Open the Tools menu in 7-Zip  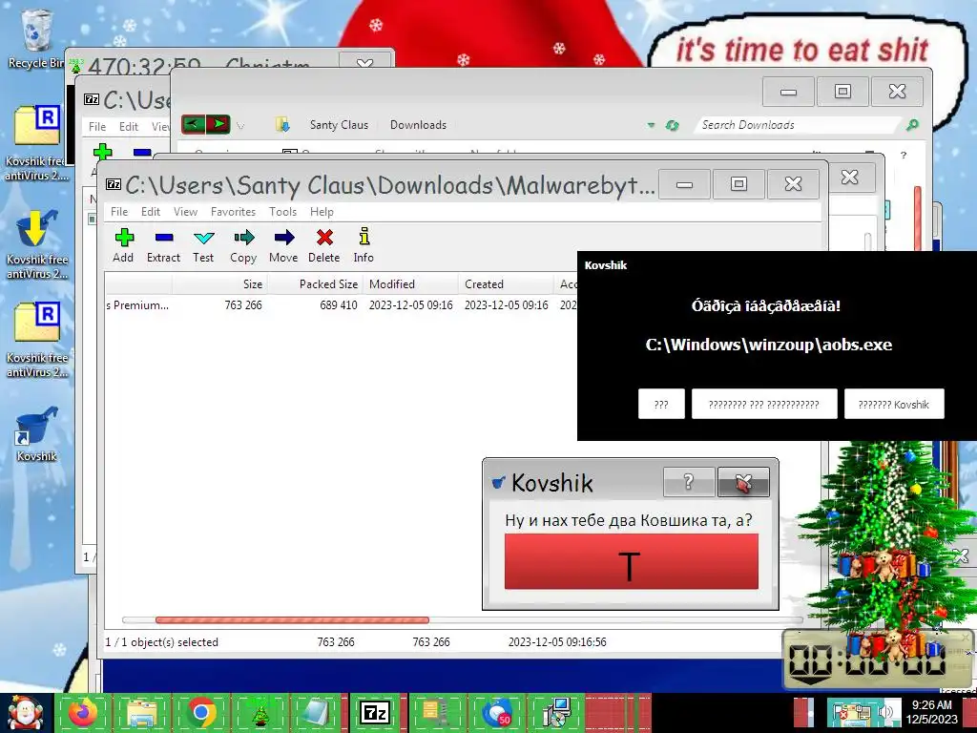point(282,212)
